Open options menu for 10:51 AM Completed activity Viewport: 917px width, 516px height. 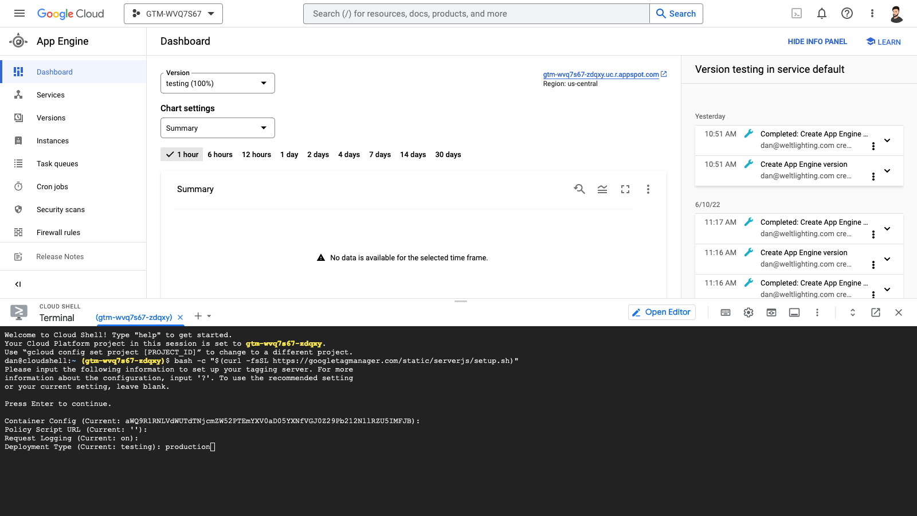click(x=873, y=146)
